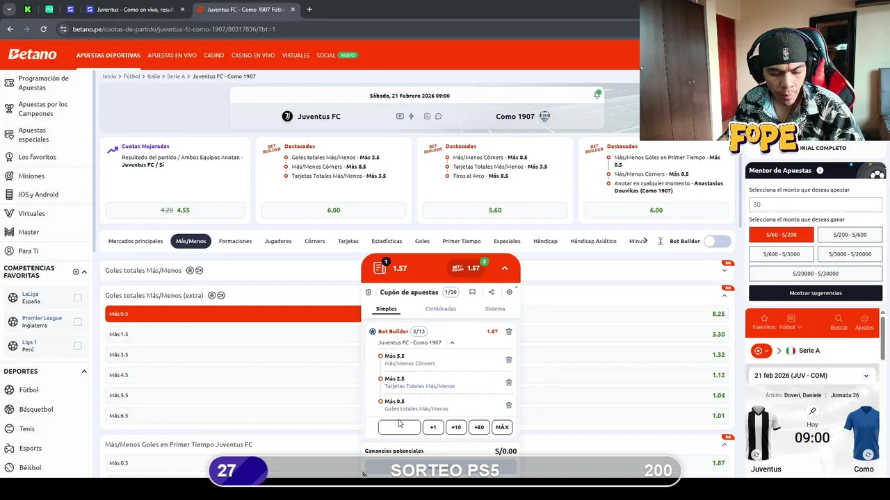890x500 pixels.
Task: Click the browser reload button
Action: point(43,29)
